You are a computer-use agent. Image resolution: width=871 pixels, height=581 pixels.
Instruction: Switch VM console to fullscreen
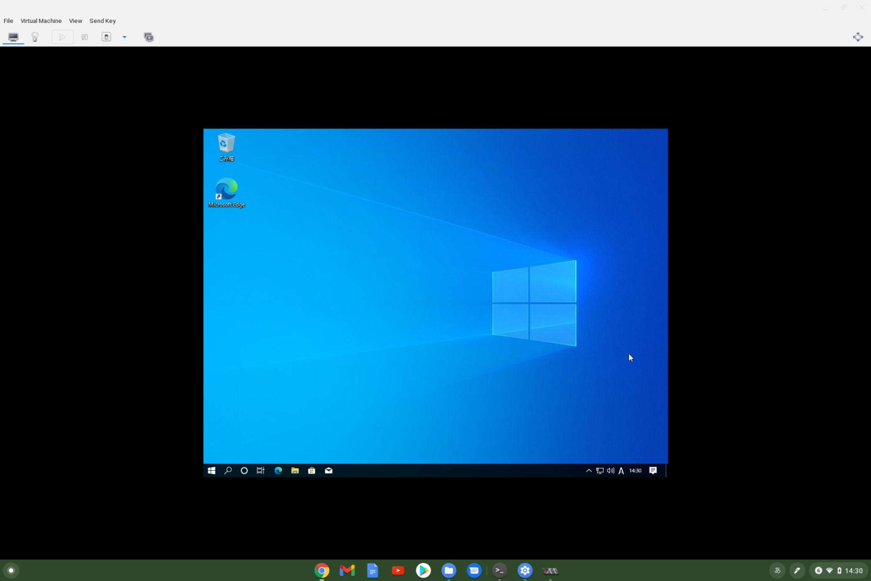coord(857,37)
